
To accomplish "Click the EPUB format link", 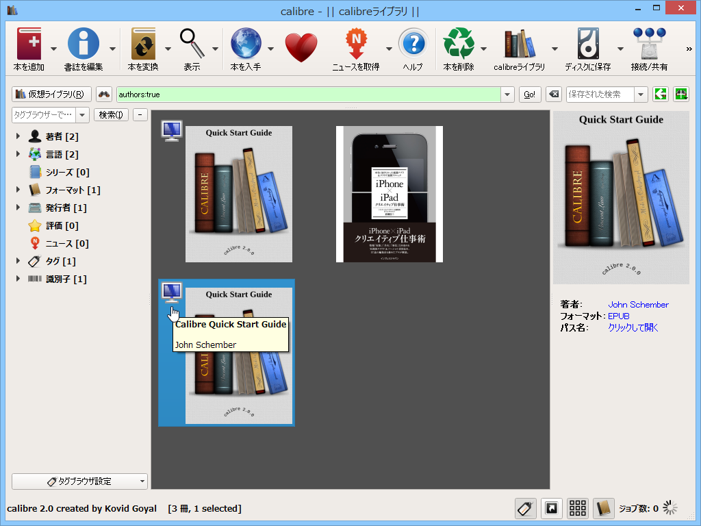I will pyautogui.click(x=619, y=316).
